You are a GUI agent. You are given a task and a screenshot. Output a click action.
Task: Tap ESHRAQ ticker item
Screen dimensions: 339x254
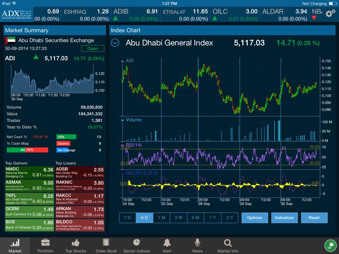tap(86, 15)
